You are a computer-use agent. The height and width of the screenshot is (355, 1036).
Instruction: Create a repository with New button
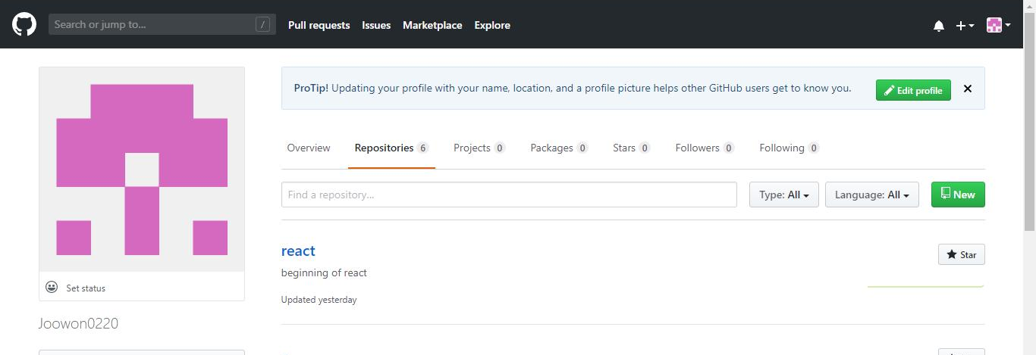[958, 195]
